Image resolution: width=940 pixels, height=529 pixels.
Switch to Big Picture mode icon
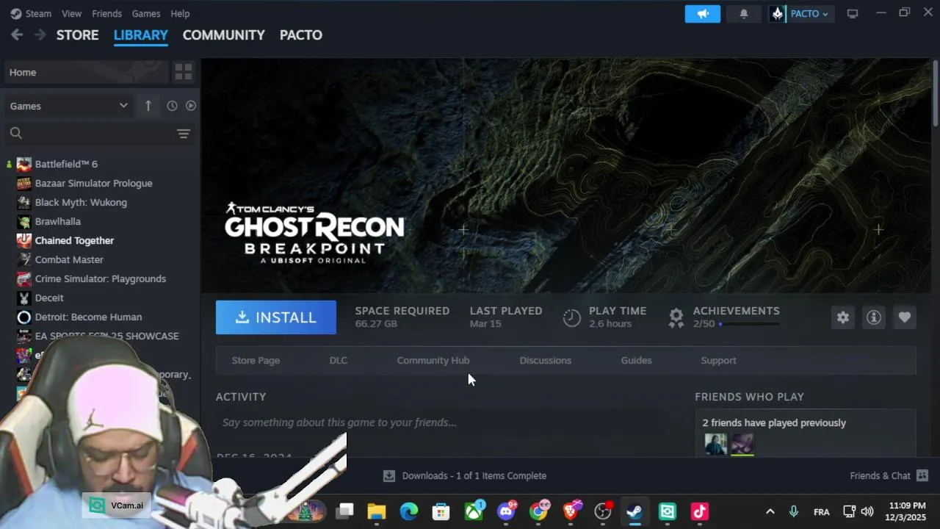(x=853, y=13)
